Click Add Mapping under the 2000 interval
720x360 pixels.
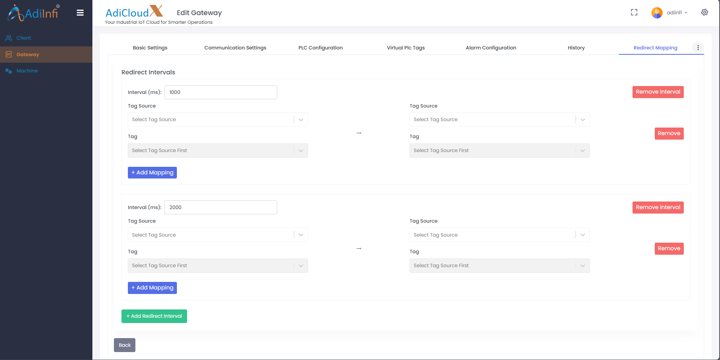point(152,288)
